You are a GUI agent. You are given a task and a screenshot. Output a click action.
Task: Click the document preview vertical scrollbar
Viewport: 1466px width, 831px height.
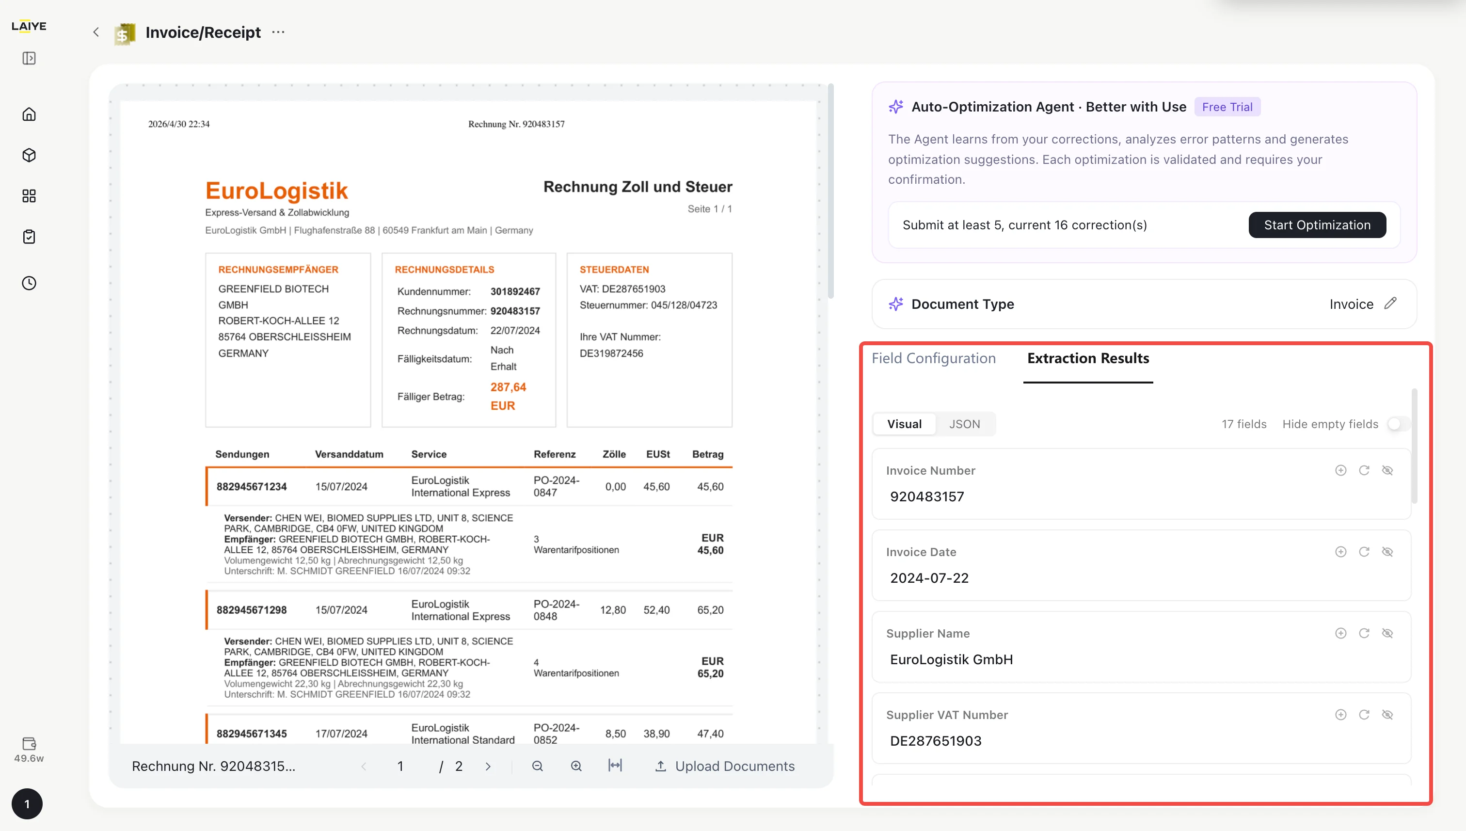coord(830,191)
